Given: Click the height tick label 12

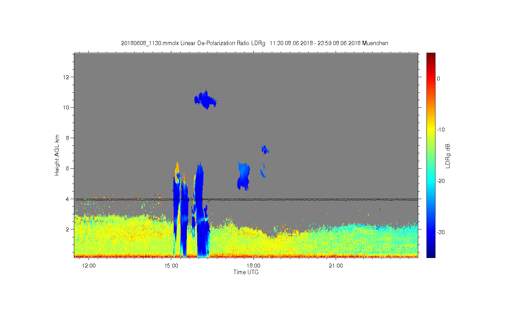Looking at the screenshot, I should coord(67,77).
